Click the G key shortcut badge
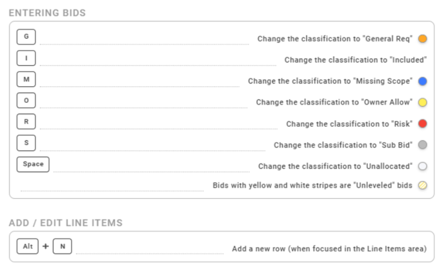Image resolution: width=448 pixels, height=275 pixels. pos(26,37)
